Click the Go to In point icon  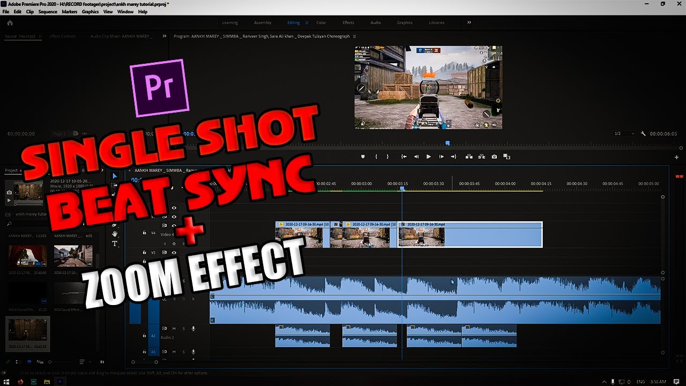[404, 157]
